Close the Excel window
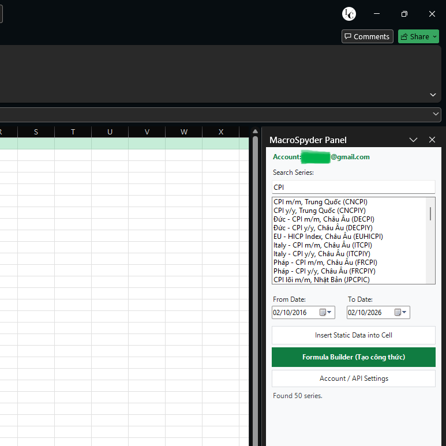The height and width of the screenshot is (446, 446). pyautogui.click(x=432, y=14)
